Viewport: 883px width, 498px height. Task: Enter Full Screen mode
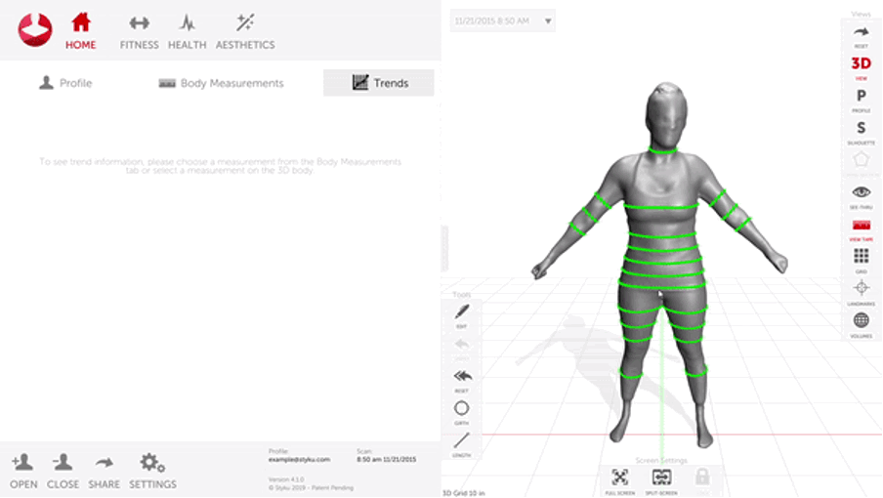point(620,481)
